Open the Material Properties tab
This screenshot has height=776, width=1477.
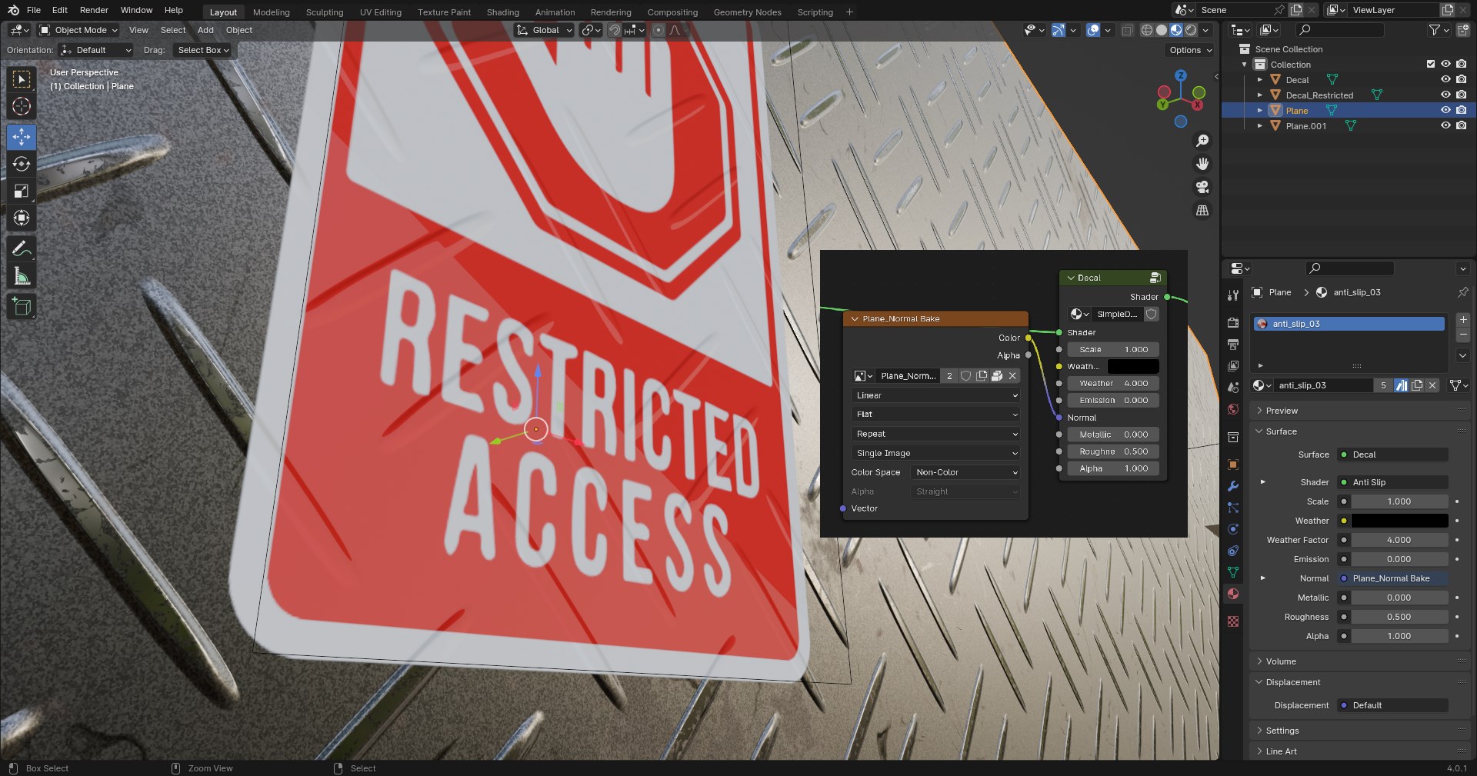coord(1232,593)
